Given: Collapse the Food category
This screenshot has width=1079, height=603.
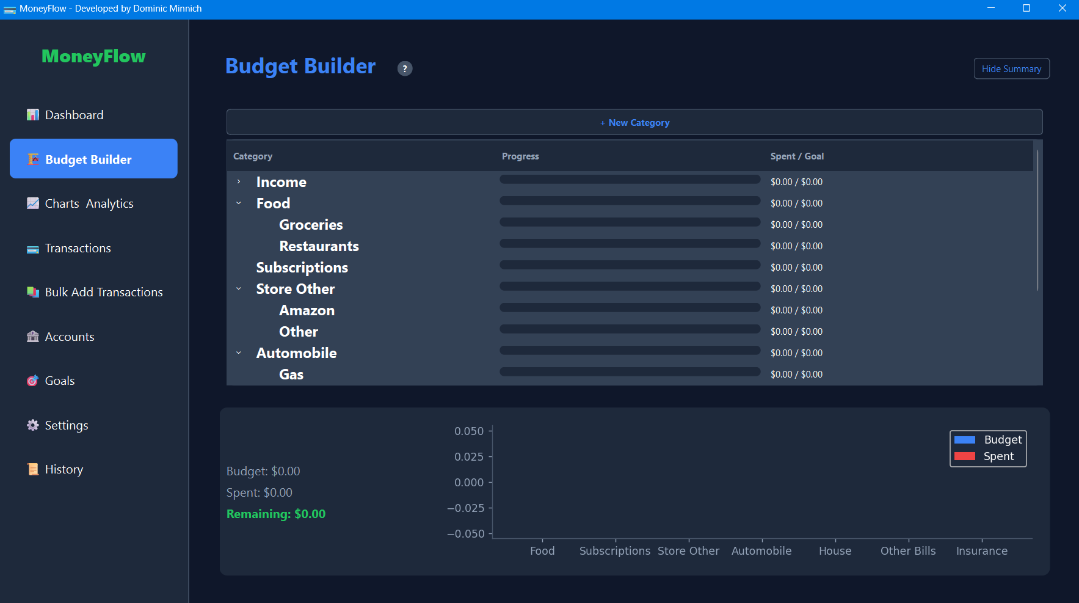Looking at the screenshot, I should pos(239,203).
